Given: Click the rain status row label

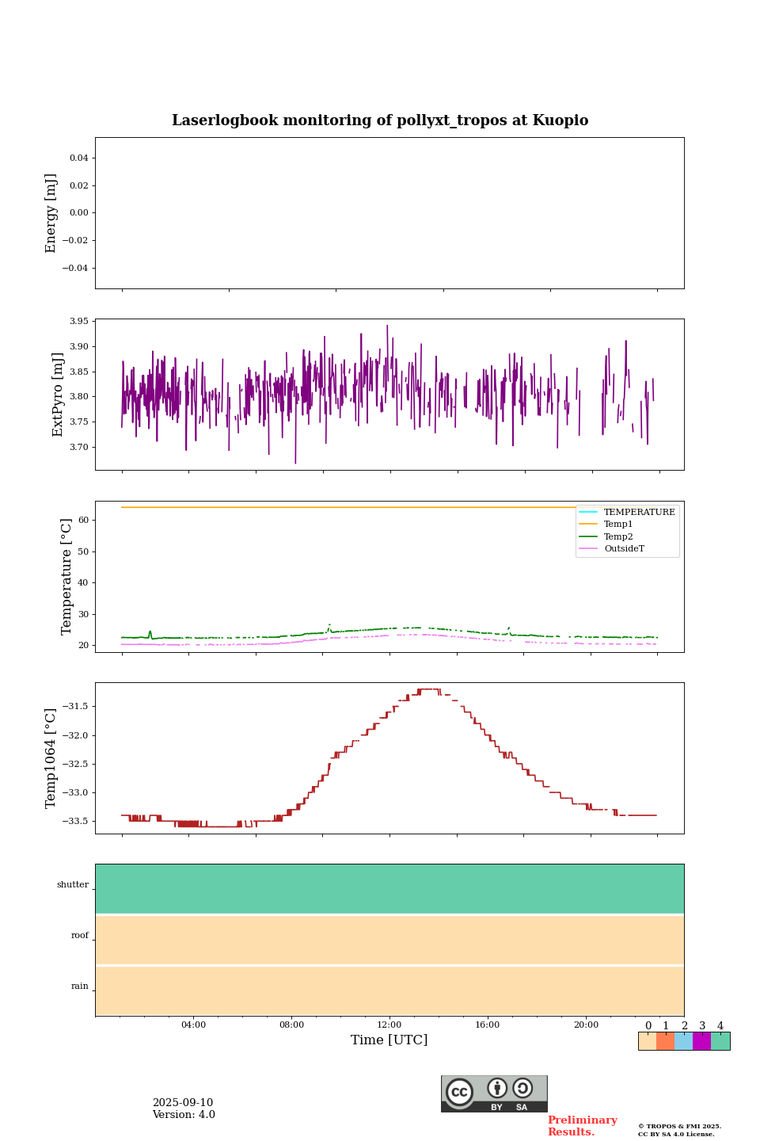Looking at the screenshot, I should 80,986.
